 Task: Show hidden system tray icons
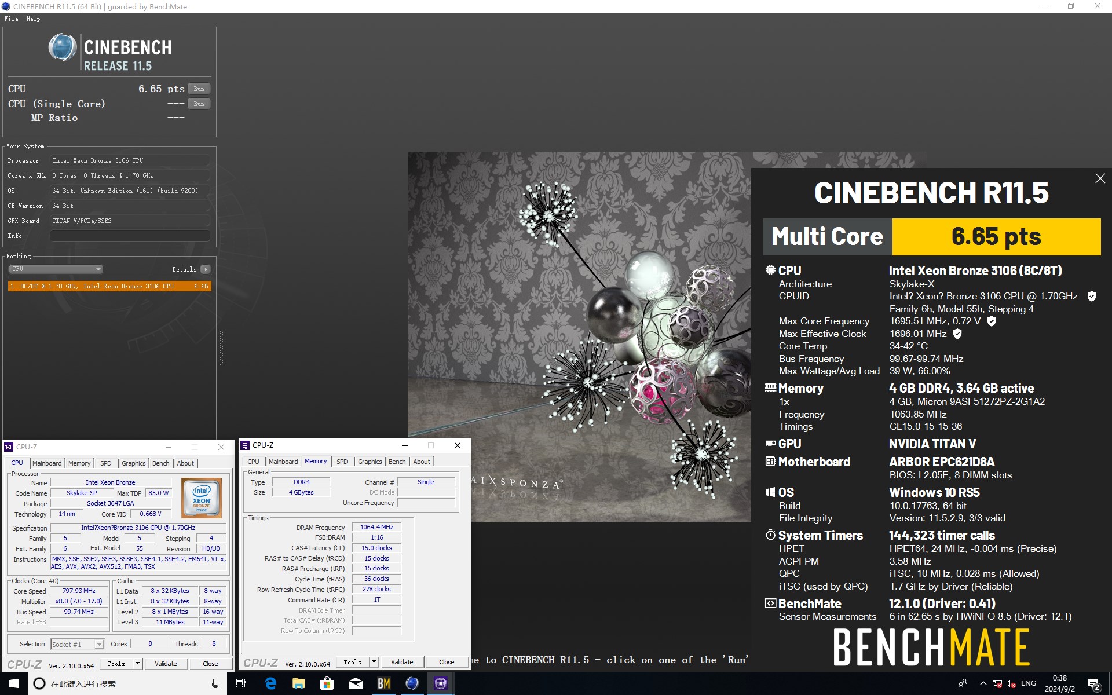pyautogui.click(x=983, y=683)
